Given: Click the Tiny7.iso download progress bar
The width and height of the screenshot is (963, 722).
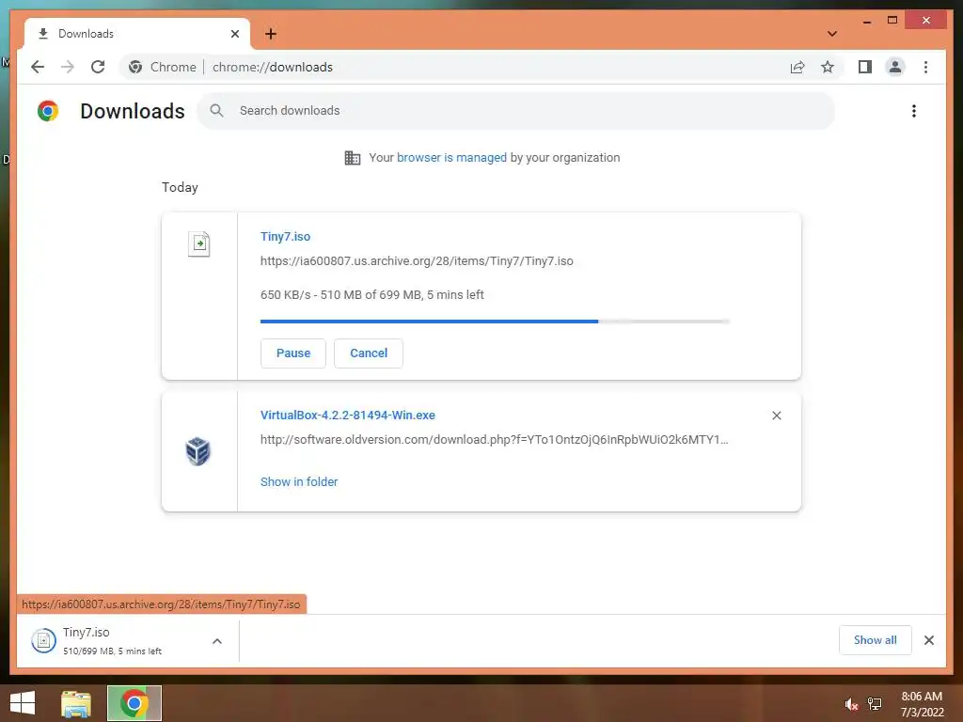Looking at the screenshot, I should pos(495,322).
